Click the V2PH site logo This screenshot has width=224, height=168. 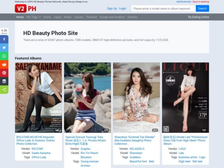pos(26,8)
